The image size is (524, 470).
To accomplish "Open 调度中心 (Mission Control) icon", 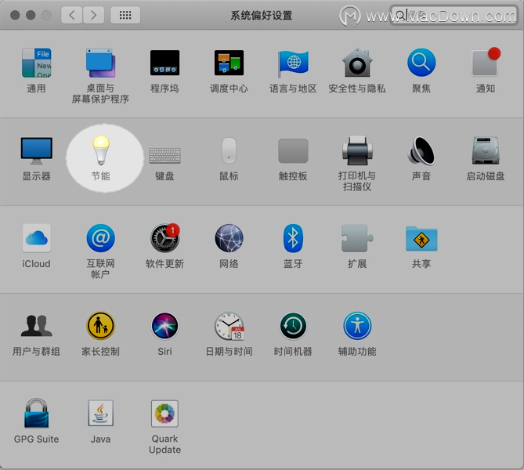I will point(229,63).
